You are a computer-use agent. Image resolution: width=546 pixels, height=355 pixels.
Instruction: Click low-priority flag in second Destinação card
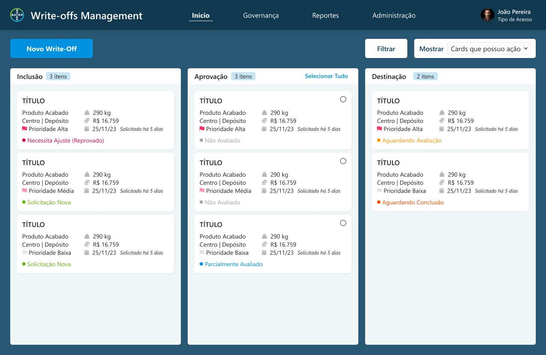pos(379,191)
